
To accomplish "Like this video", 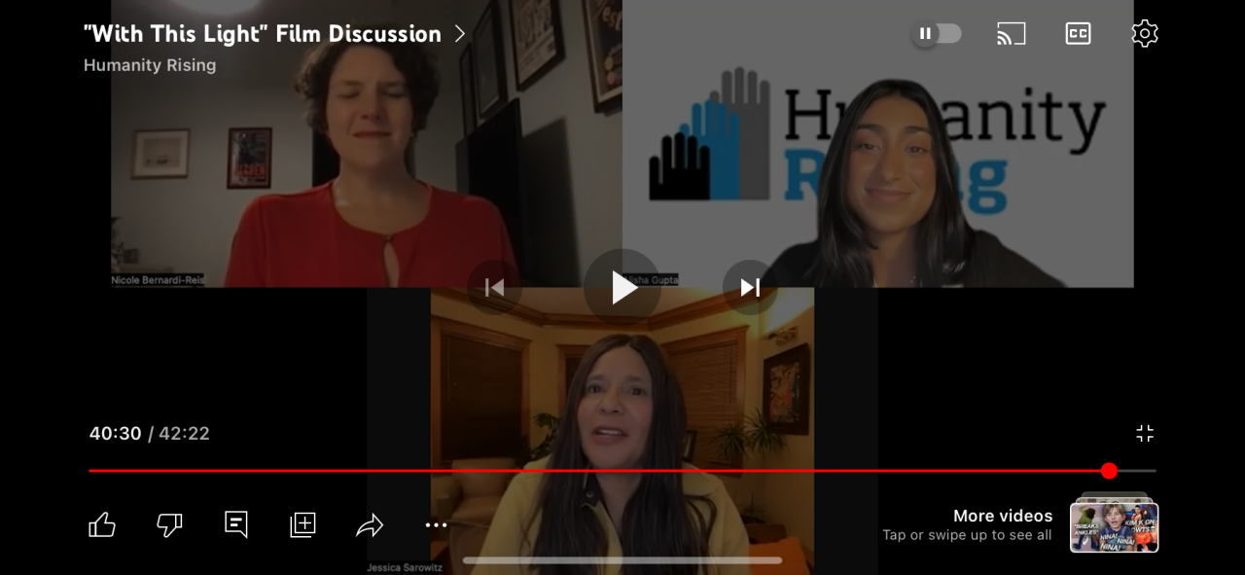I will [x=102, y=525].
